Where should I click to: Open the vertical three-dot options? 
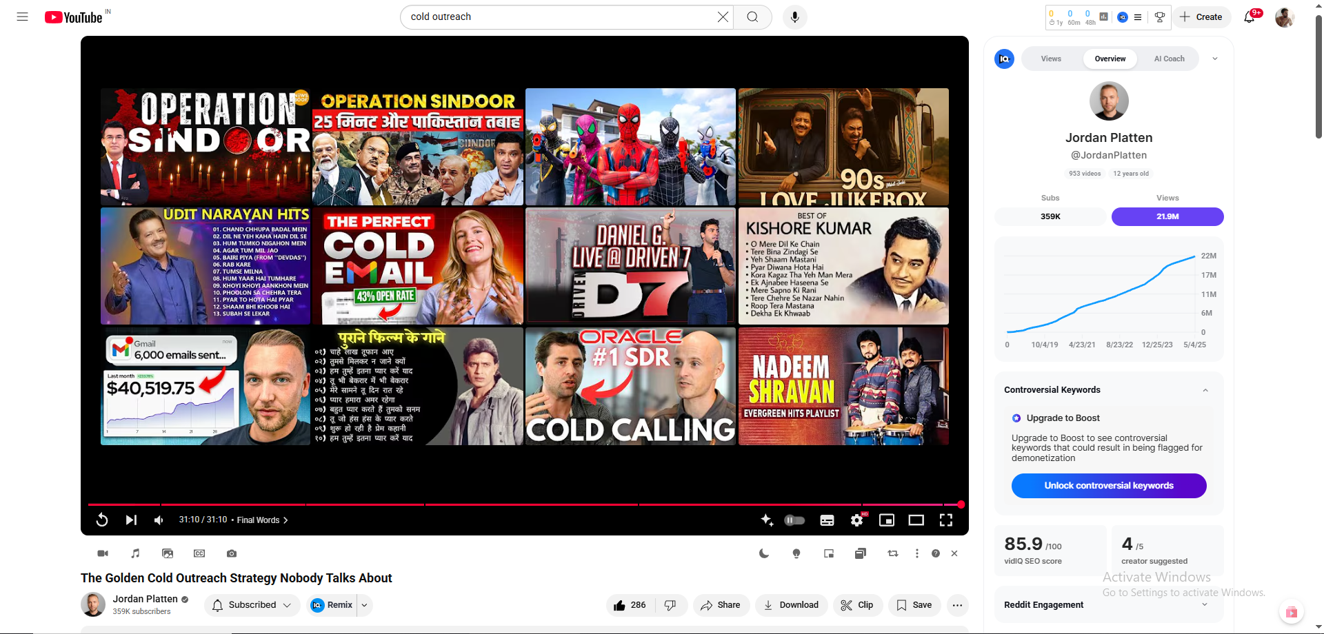[x=916, y=553]
